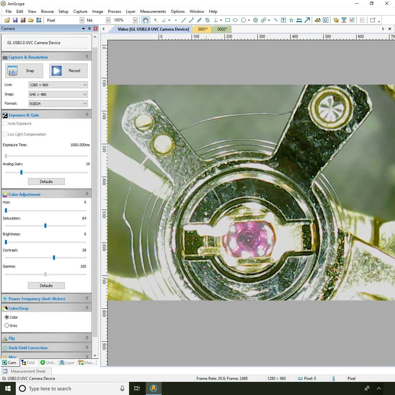Select the rectangle measurement tool

click(227, 20)
